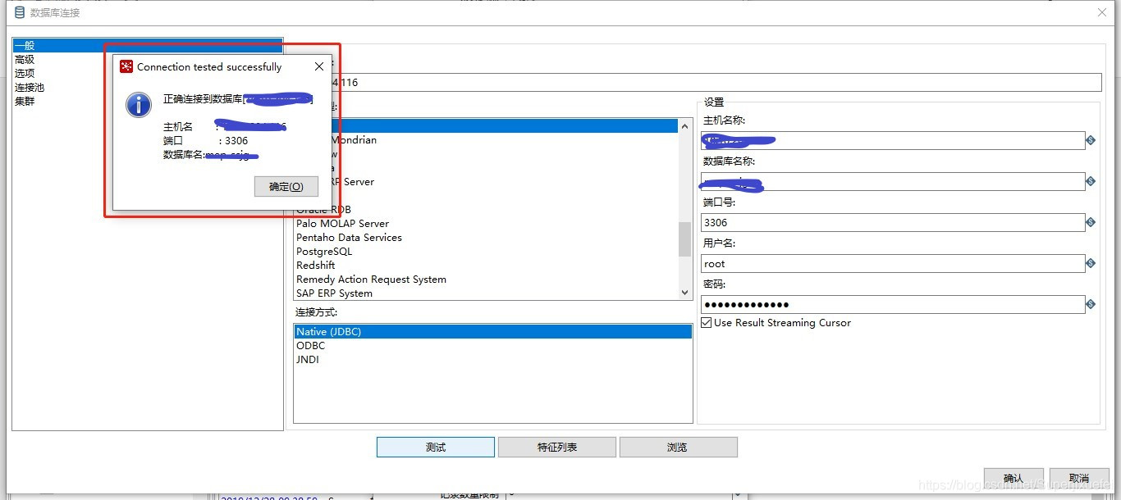Toggle Use Result Streaming Cursor checkbox
This screenshot has height=500, width=1121.
pos(707,323)
